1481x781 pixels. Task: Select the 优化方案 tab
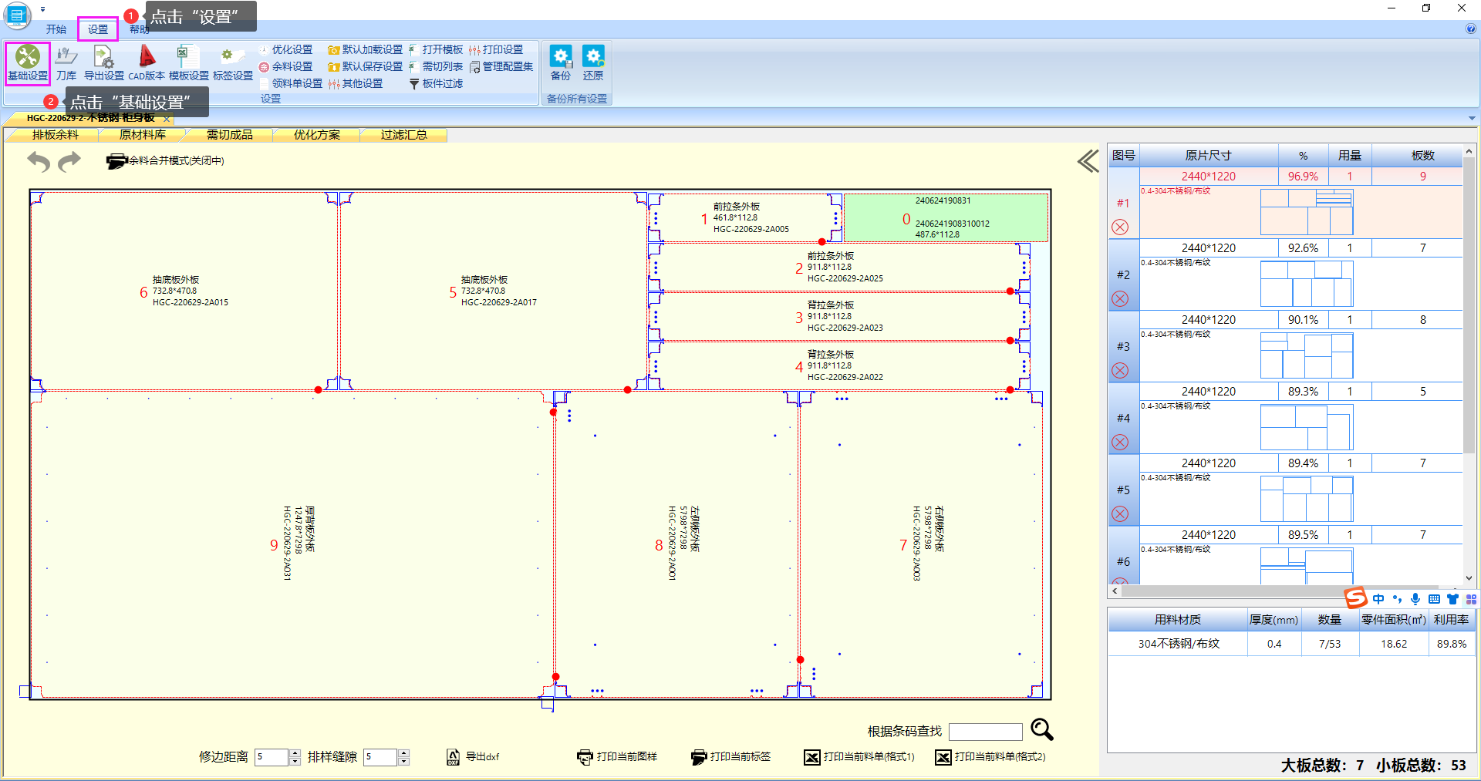(316, 135)
